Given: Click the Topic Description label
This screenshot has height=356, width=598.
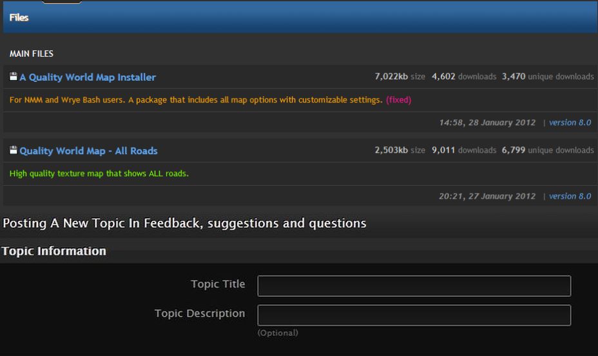Looking at the screenshot, I should (x=200, y=313).
